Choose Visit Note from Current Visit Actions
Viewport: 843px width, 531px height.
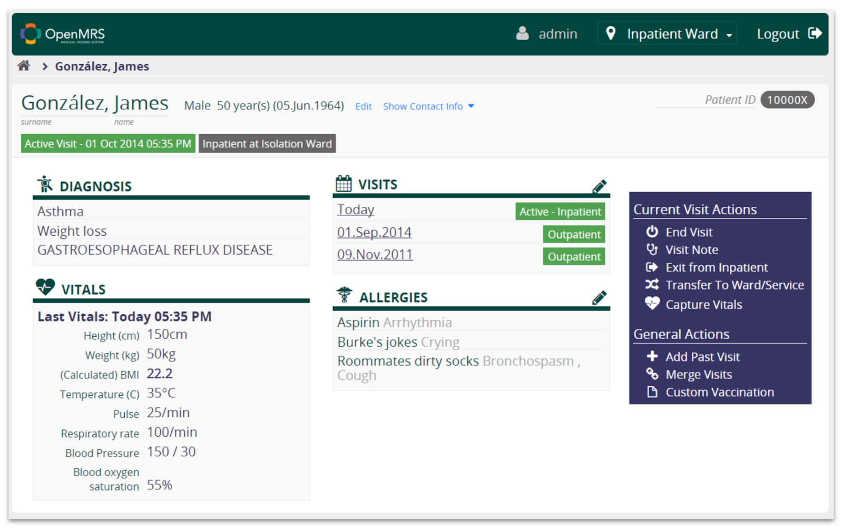point(691,249)
